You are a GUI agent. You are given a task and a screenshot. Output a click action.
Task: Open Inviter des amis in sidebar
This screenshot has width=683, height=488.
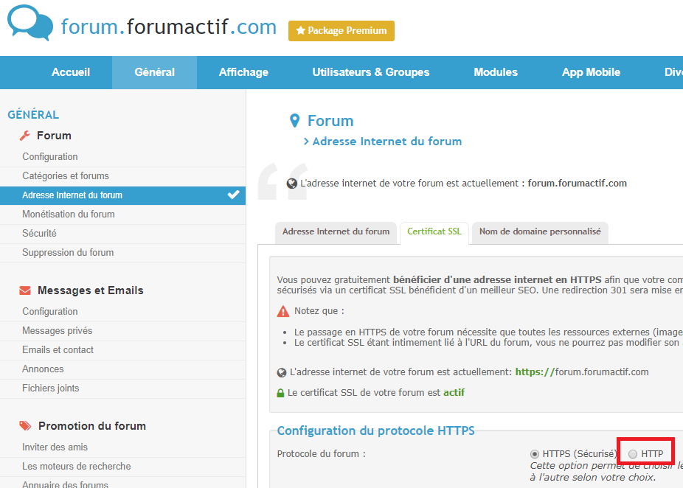coord(123,447)
